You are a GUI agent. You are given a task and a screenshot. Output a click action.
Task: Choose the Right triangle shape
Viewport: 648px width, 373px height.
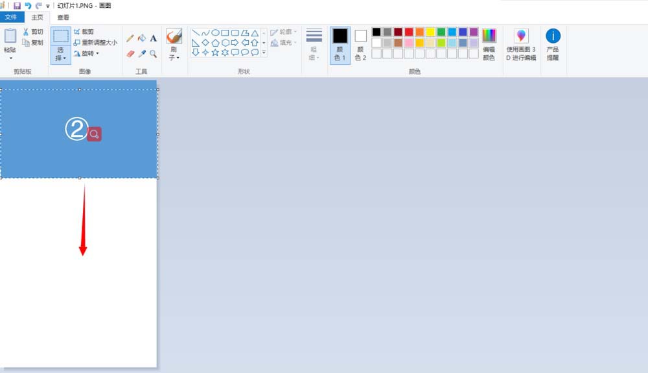[x=196, y=43]
